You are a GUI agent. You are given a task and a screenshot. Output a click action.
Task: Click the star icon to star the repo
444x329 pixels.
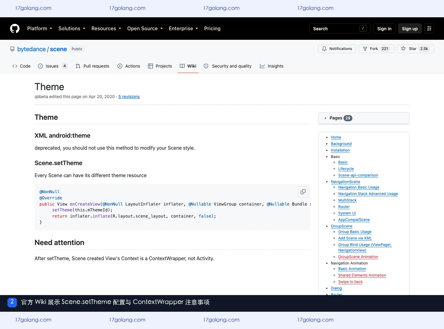point(403,48)
